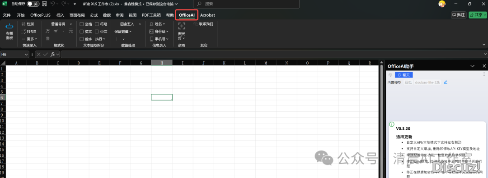Close the OfficeAI助手 side panel
Image resolution: width=488 pixels, height=178 pixels.
coord(484,66)
